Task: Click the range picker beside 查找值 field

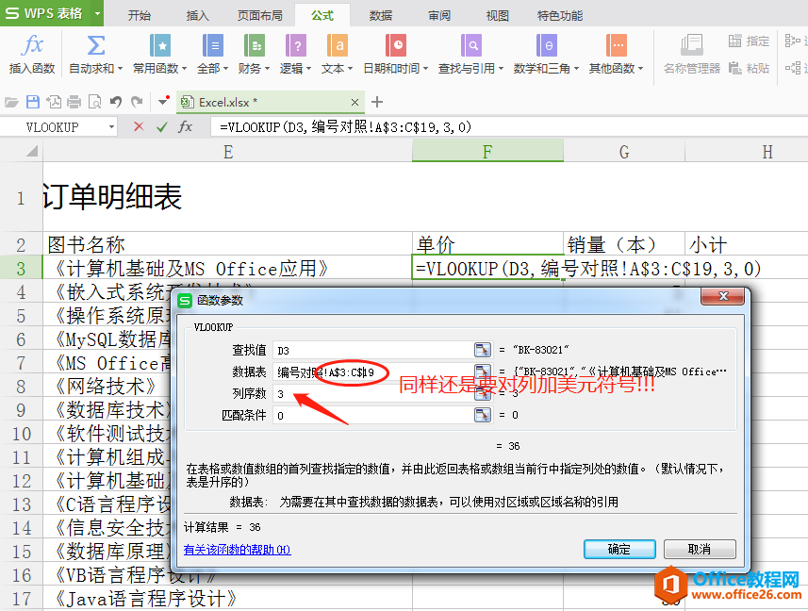Action: pyautogui.click(x=483, y=350)
